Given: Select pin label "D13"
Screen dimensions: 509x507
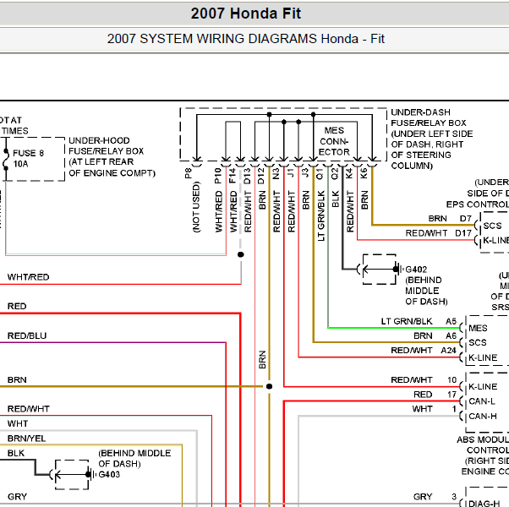Looking at the screenshot, I should click(248, 176).
